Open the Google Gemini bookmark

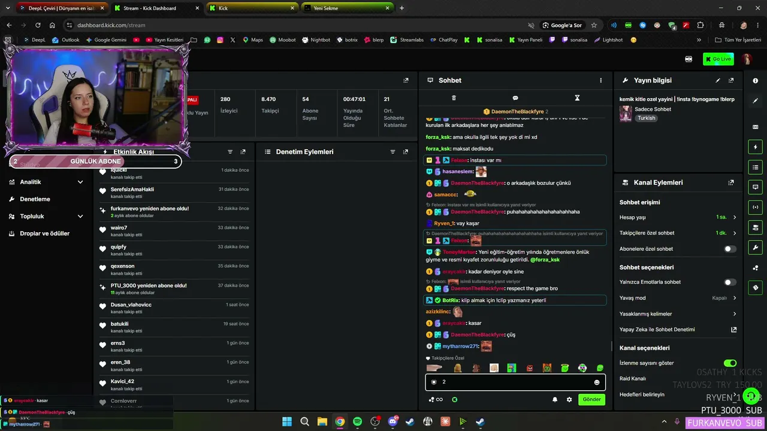[106, 40]
